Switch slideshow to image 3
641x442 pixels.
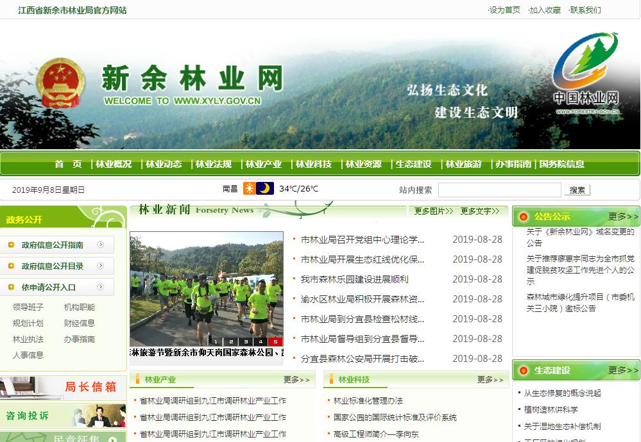245,342
